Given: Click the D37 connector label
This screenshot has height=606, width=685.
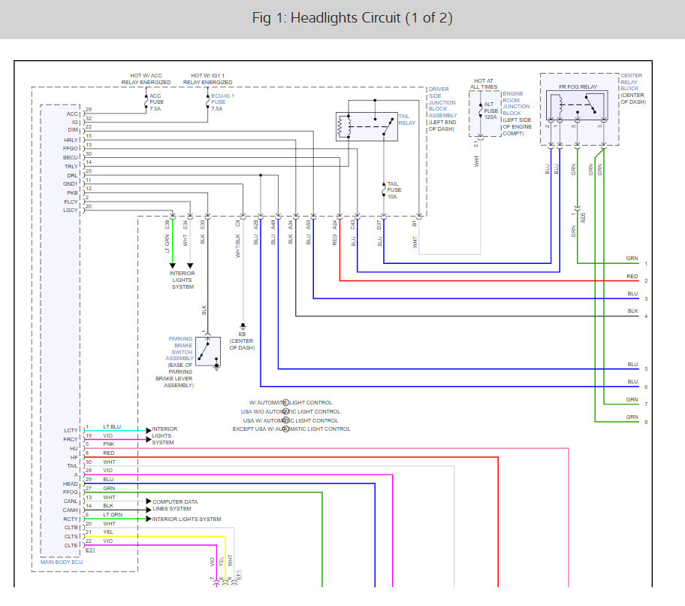Looking at the screenshot, I should tap(379, 225).
